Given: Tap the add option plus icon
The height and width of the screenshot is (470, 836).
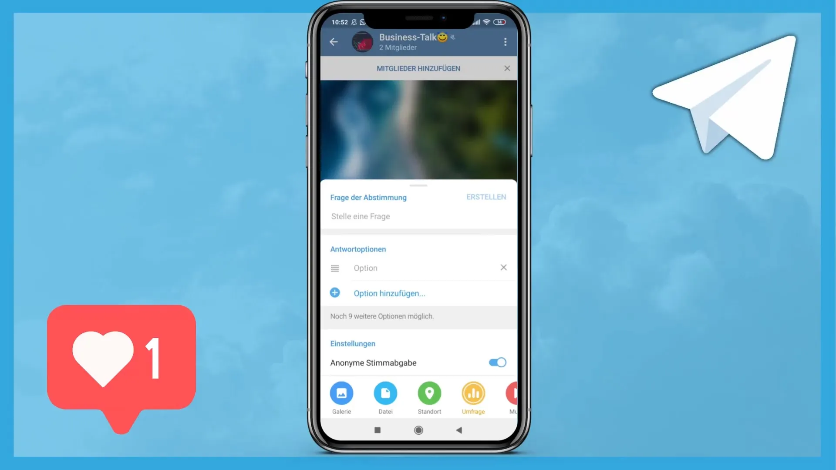Looking at the screenshot, I should tap(335, 293).
